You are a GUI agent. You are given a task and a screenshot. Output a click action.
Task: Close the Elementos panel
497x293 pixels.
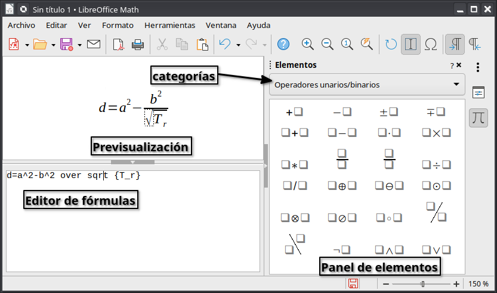(x=459, y=65)
